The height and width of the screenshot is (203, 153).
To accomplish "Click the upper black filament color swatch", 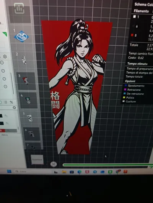I will 1,116.
